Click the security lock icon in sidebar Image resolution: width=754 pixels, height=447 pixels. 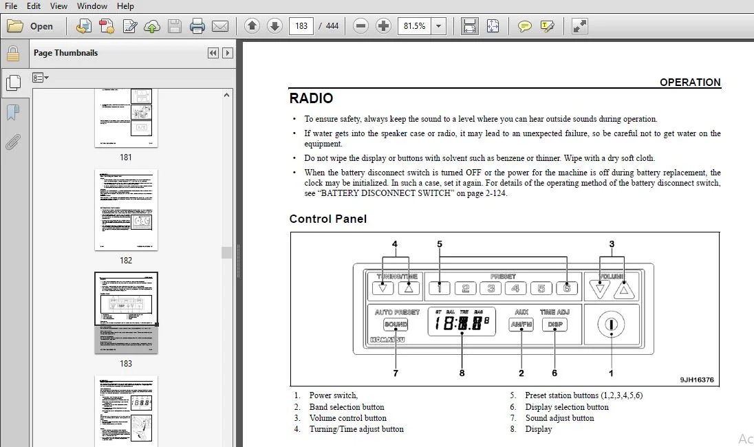tap(13, 54)
